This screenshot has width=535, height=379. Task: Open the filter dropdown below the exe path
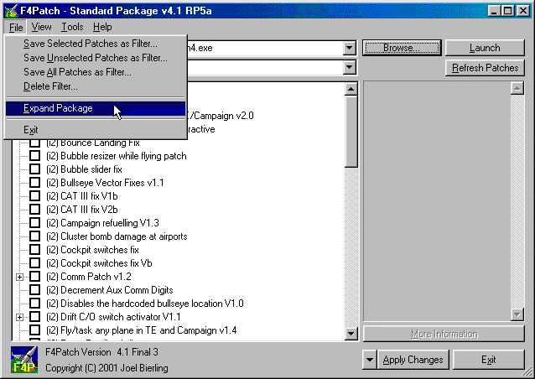349,68
